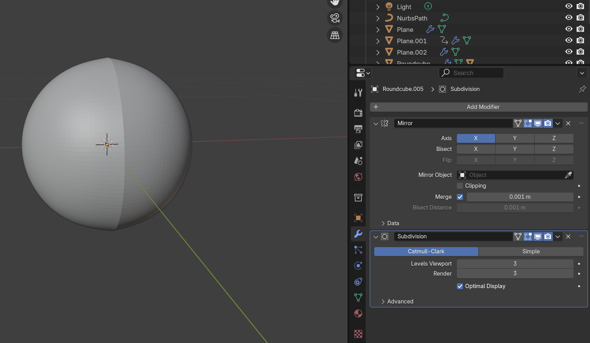Toggle Mirror modifier on cage

518,123
